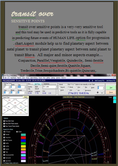
Task: Open the Utilities menu
Action: click(x=48, y=78)
